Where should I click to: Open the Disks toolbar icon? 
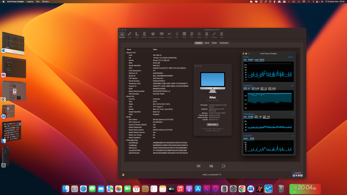pos(184,35)
